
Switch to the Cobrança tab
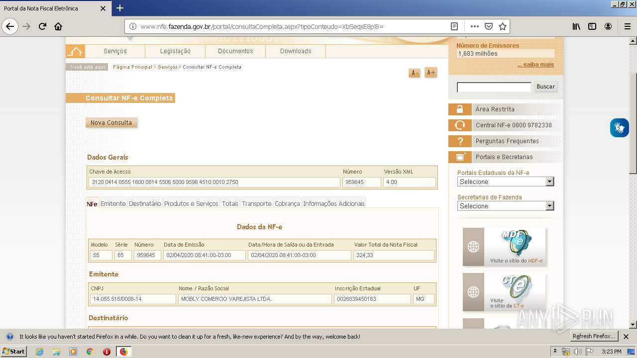[287, 203]
